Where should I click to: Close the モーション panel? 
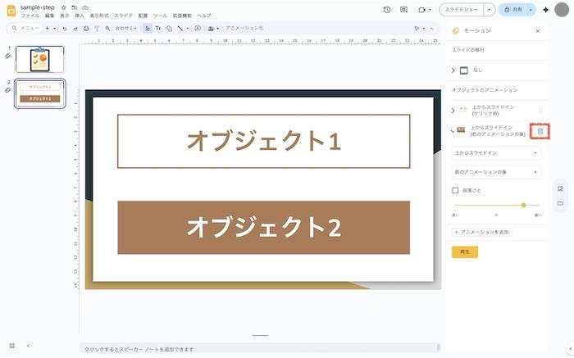pyautogui.click(x=538, y=31)
